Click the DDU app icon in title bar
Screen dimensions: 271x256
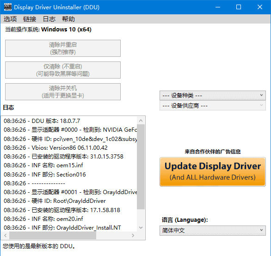point(8,7)
